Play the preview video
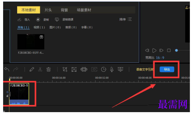The height and width of the screenshot is (114, 193). click(154, 50)
